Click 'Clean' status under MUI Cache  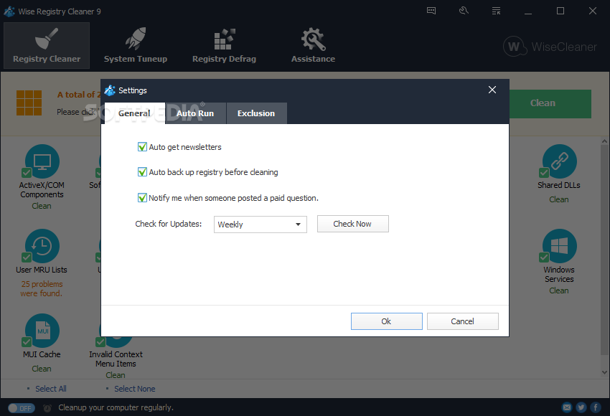pos(42,369)
